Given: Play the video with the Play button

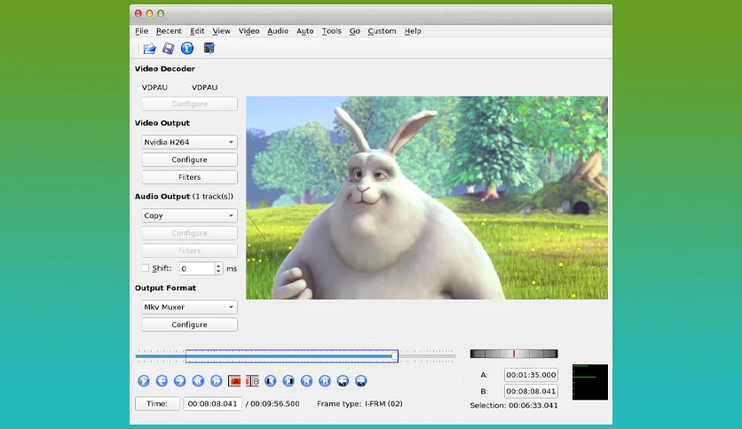Looking at the screenshot, I should pyautogui.click(x=144, y=381).
